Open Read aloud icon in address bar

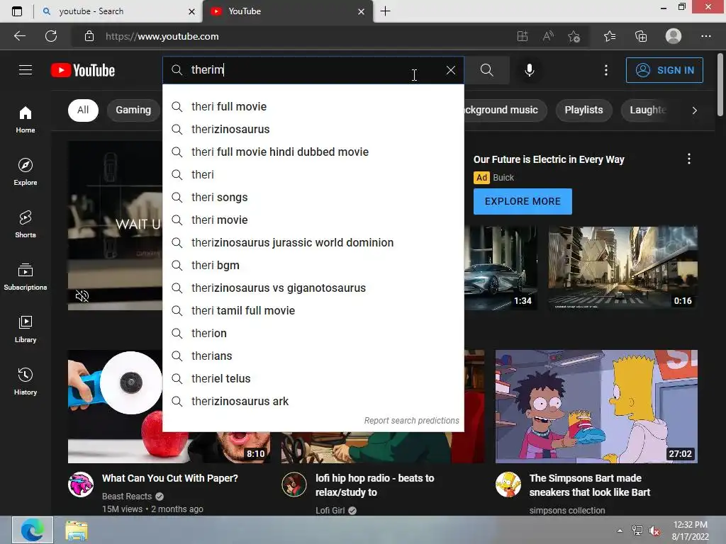coord(548,36)
